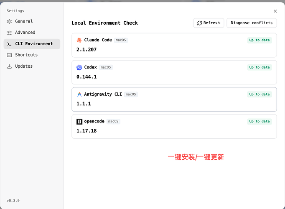Click Codex's macOS tag
Viewport: 285px width, 209px height.
coord(106,67)
